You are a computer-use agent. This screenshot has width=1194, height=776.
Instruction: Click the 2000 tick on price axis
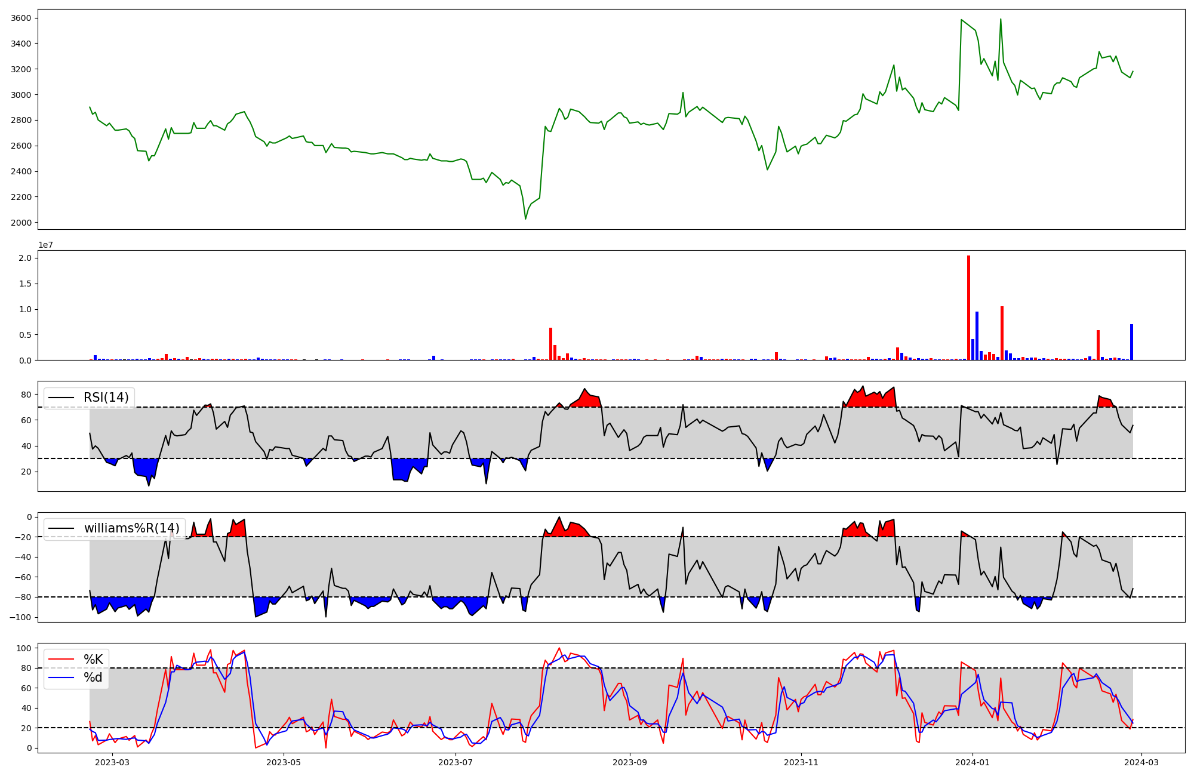(x=21, y=223)
